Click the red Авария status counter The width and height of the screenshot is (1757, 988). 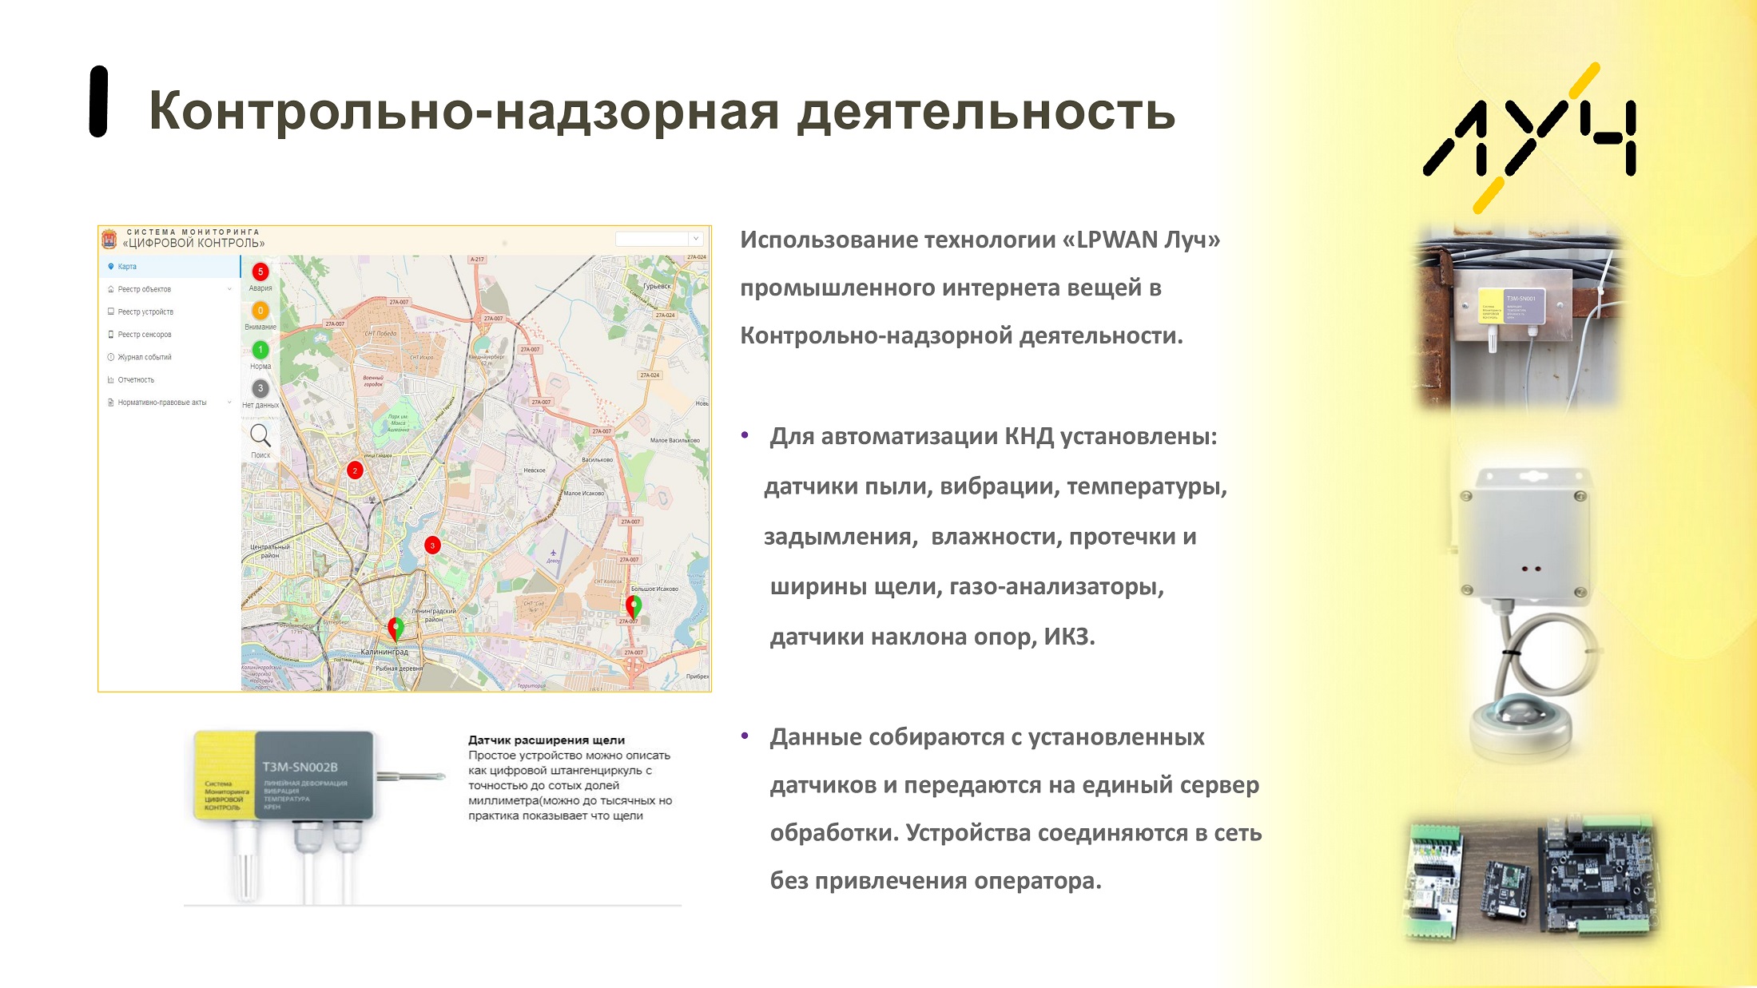260,272
